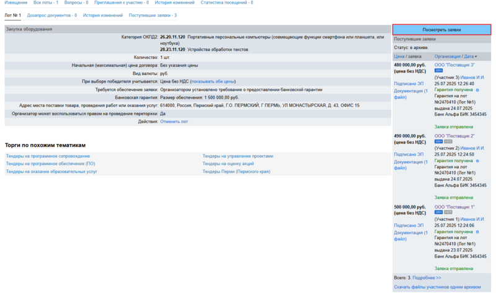Click the МСП badge under ООО "Поставщик 1"
This screenshot has width=496, height=296.
point(448,212)
